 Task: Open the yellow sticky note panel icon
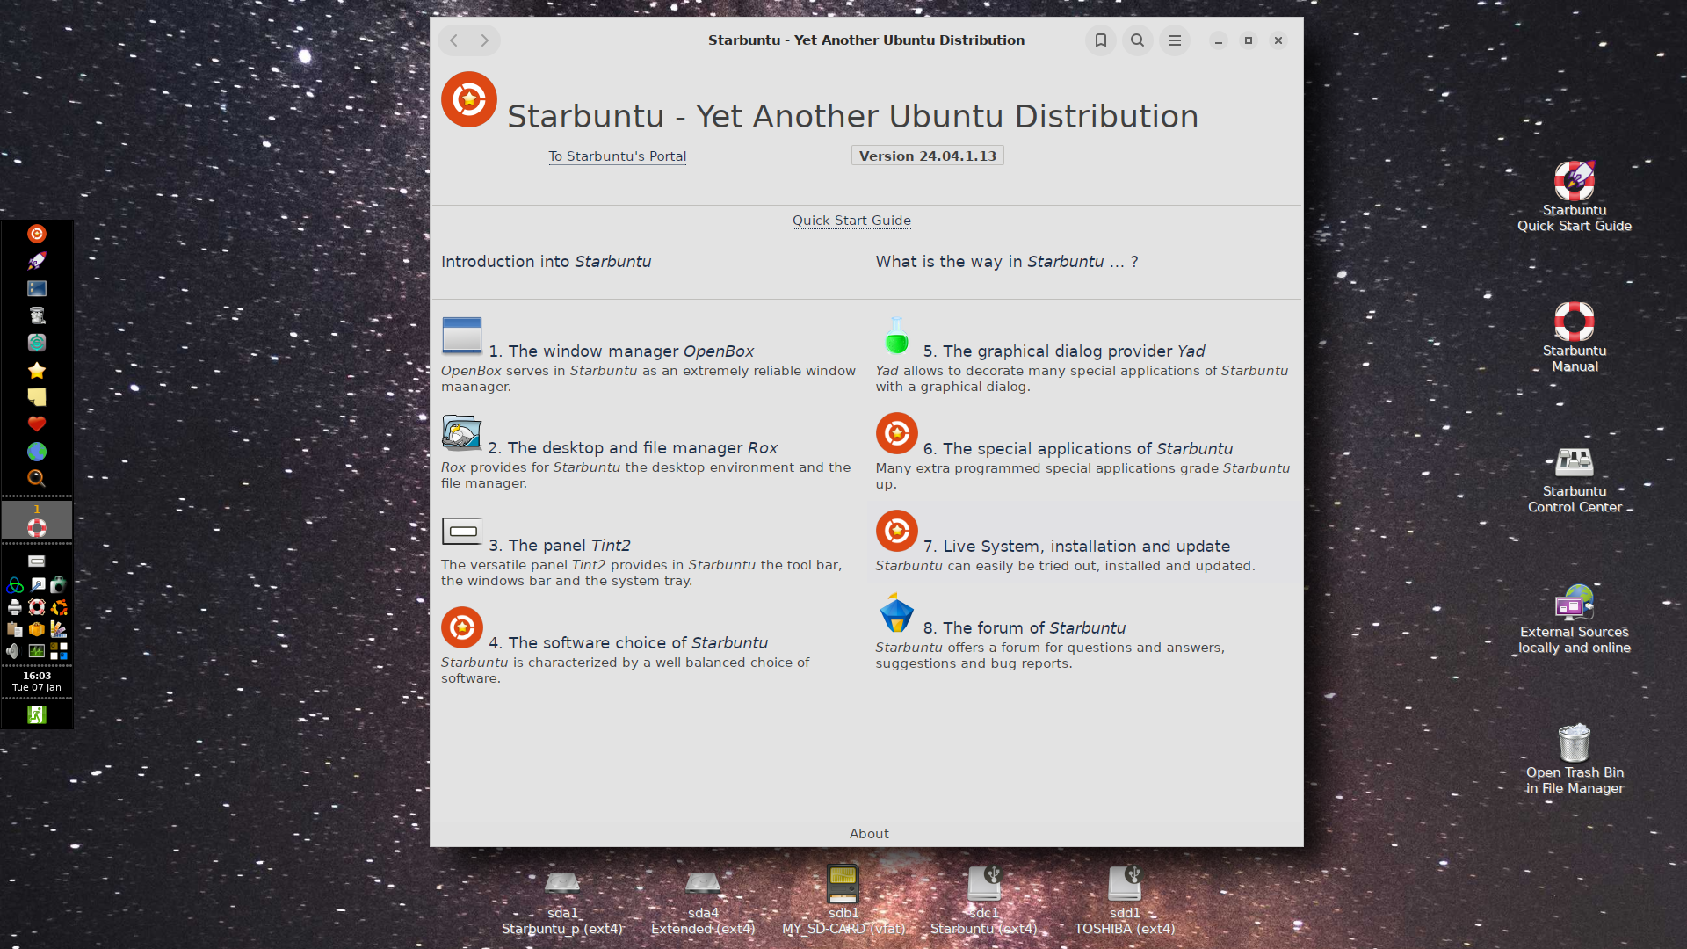click(x=37, y=397)
